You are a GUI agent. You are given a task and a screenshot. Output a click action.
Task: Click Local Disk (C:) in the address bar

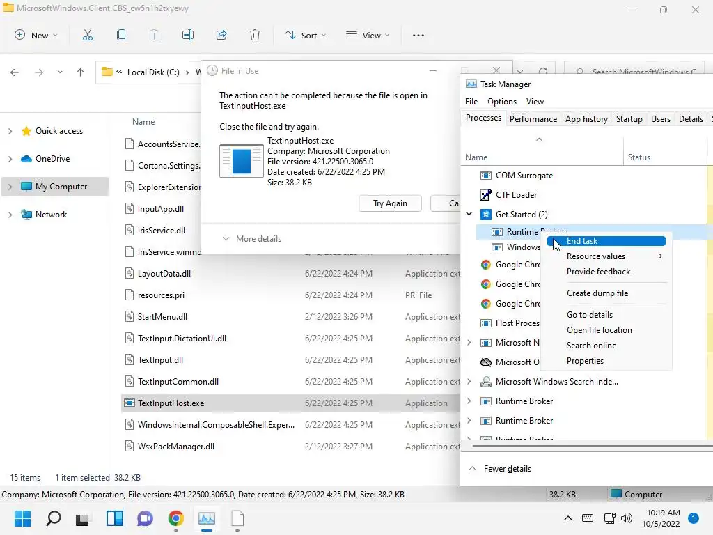click(153, 72)
